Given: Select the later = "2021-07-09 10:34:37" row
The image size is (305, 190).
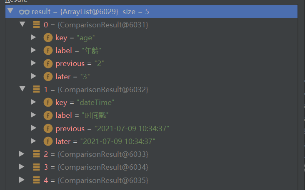Looking at the screenshot, I should (x=151, y=141).
